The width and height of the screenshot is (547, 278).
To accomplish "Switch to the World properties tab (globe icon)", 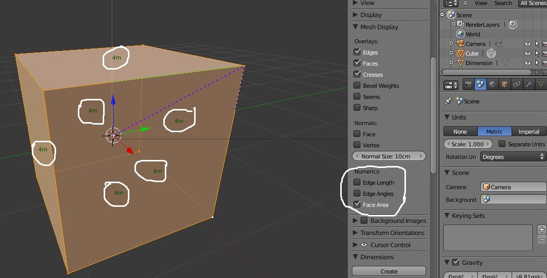I will click(492, 84).
